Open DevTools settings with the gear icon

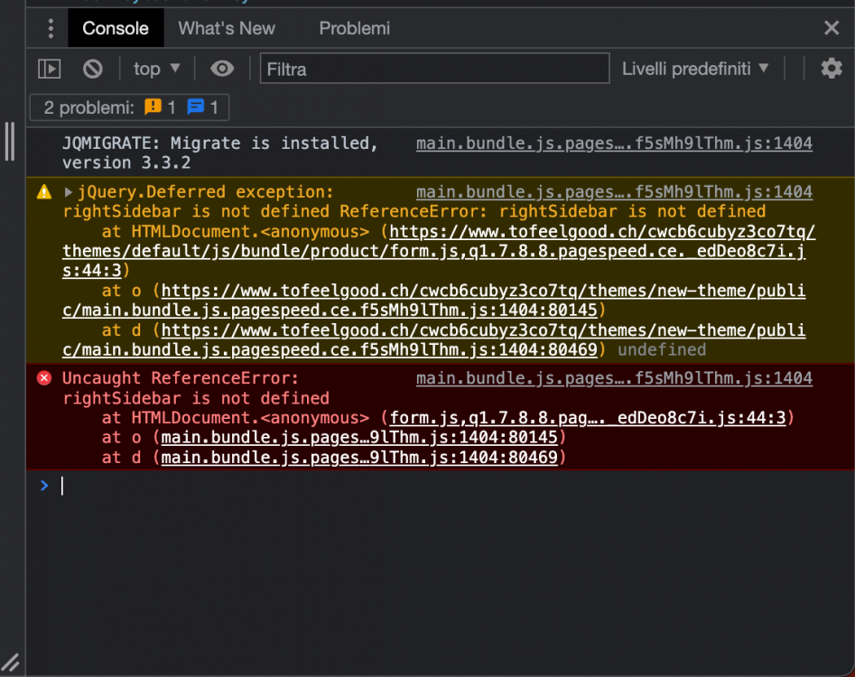(831, 68)
